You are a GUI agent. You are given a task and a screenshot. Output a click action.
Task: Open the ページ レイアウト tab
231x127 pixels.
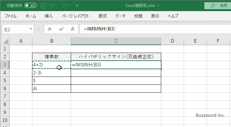click(76, 16)
